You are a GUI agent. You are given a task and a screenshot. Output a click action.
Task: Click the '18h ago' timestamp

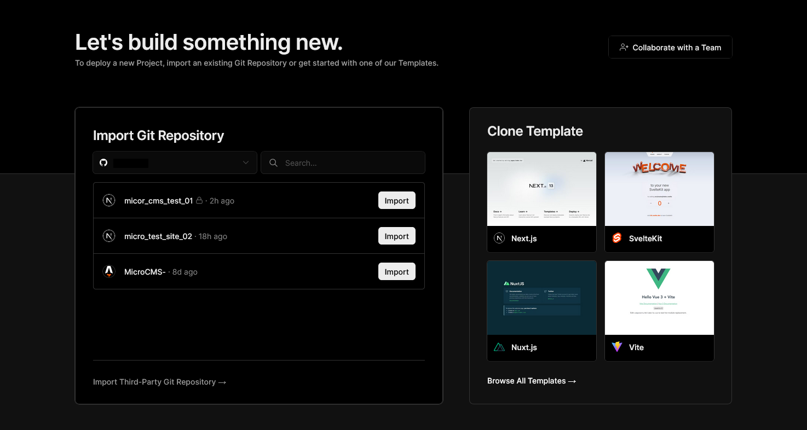click(213, 236)
